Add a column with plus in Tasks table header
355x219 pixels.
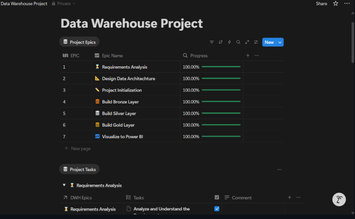289,197
